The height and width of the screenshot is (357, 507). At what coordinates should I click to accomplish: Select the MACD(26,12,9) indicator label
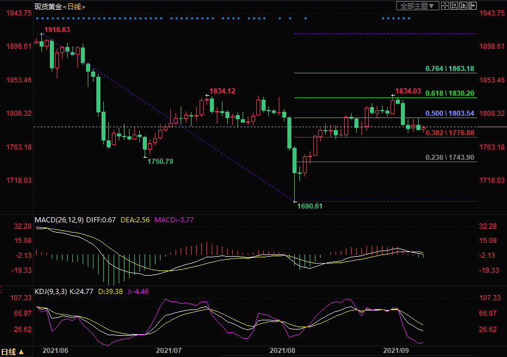(x=59, y=220)
